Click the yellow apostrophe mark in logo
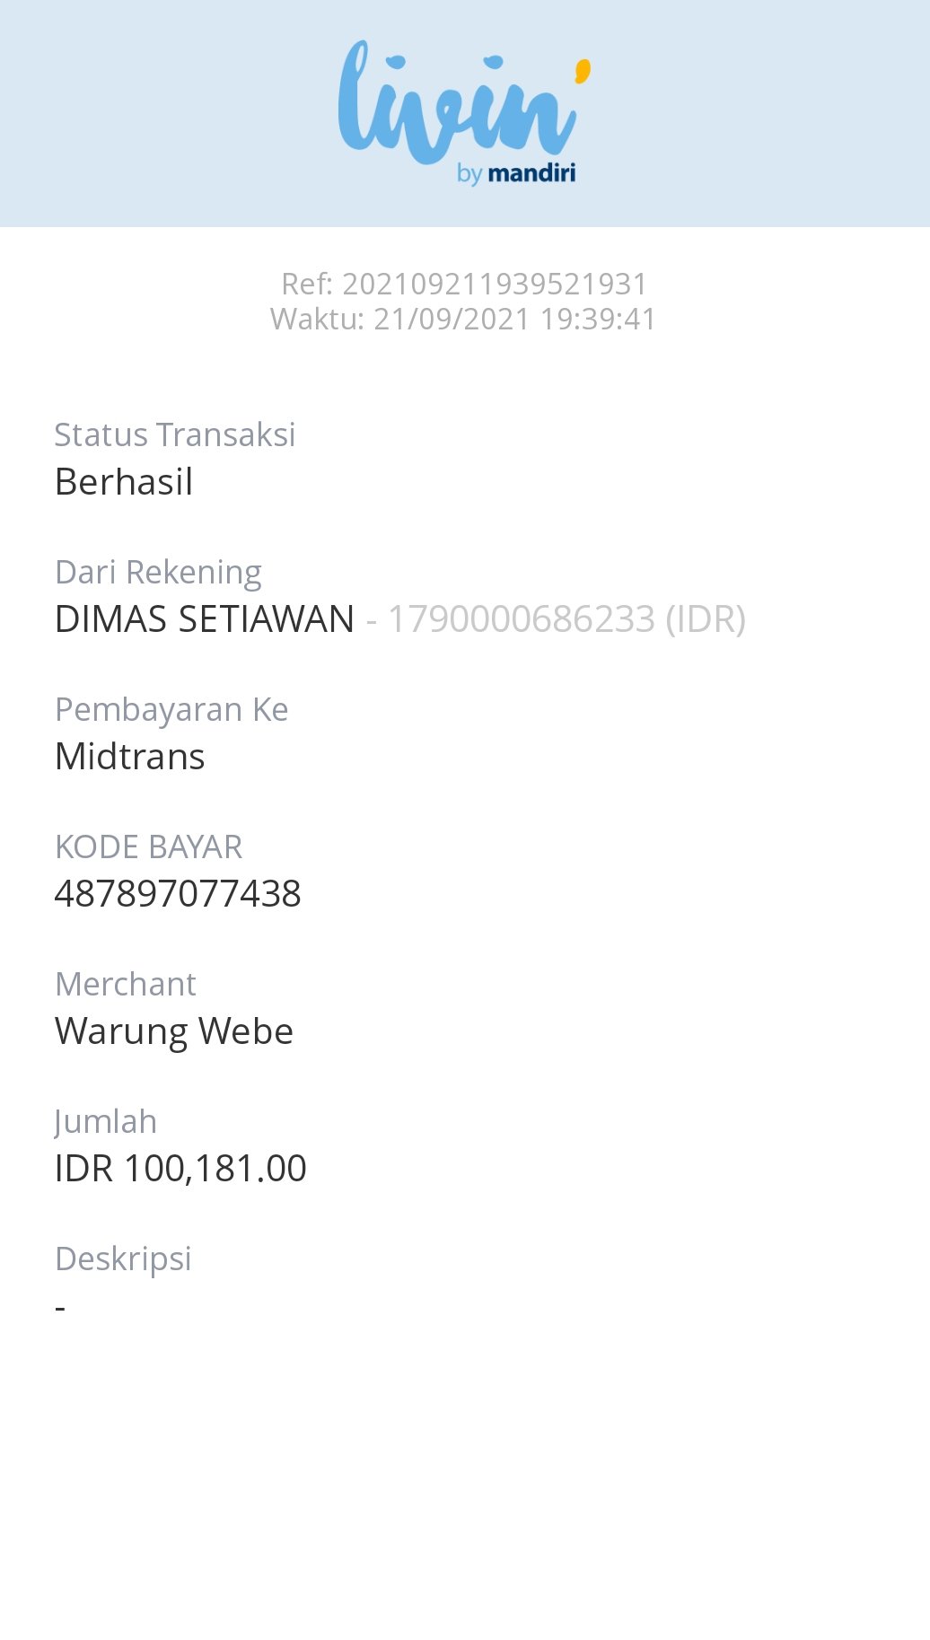 [x=583, y=72]
